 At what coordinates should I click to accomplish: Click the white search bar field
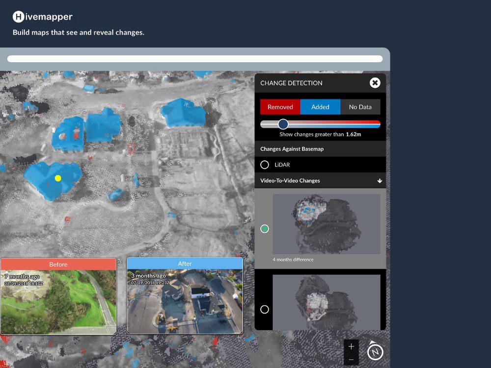pyautogui.click(x=195, y=59)
